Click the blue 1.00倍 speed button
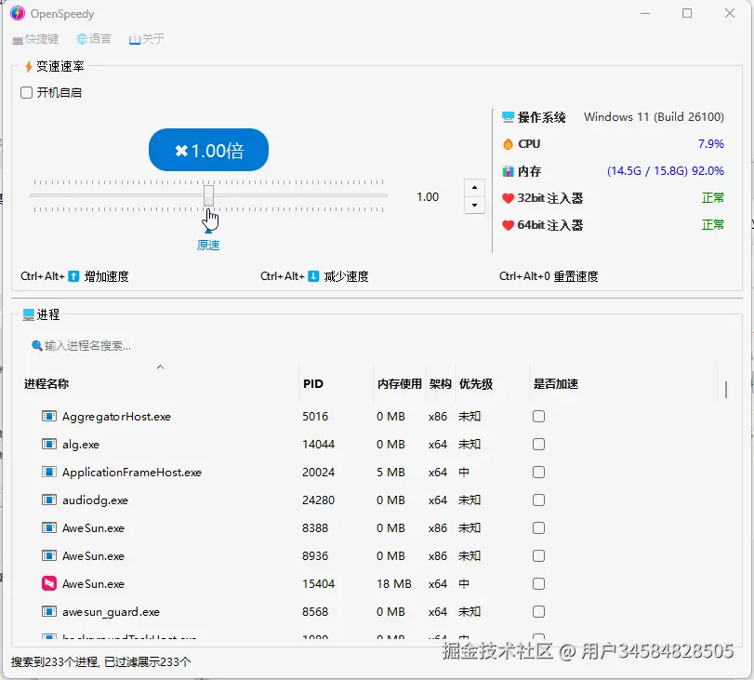 tap(208, 150)
